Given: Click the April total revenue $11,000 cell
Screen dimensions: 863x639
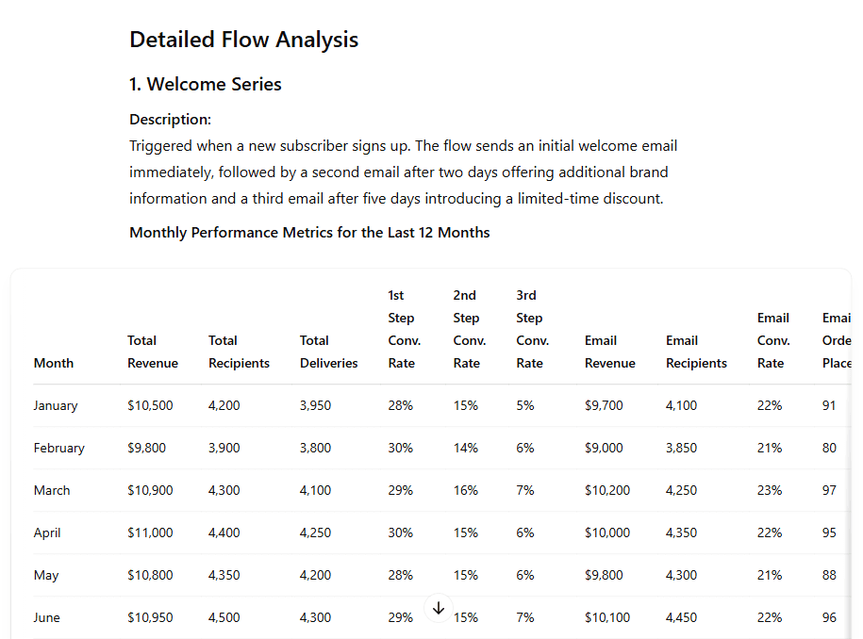Looking at the screenshot, I should click(150, 532).
